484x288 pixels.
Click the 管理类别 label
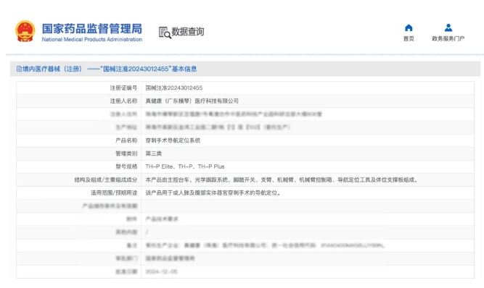pyautogui.click(x=126, y=153)
